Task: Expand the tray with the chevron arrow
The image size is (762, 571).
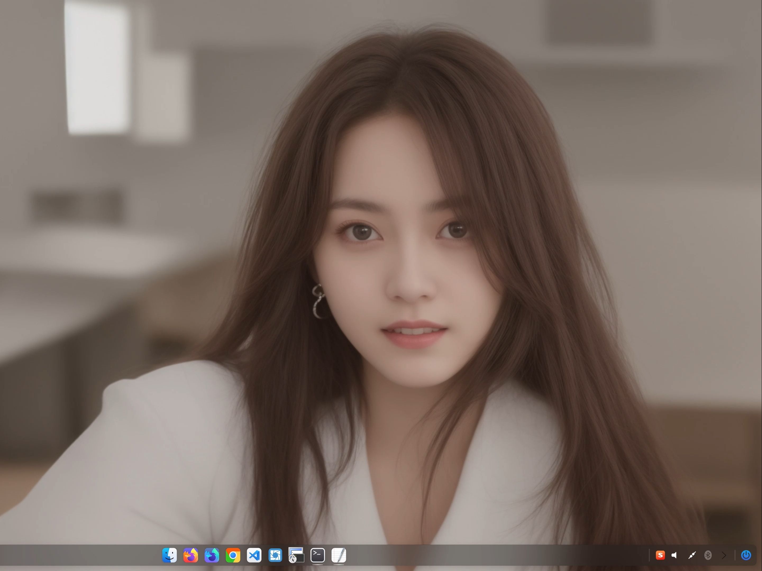Action: pos(724,555)
